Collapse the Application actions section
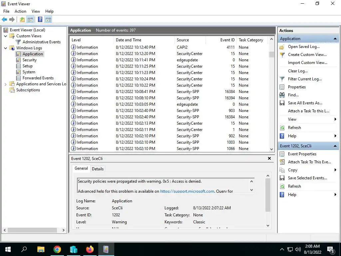 335,39
